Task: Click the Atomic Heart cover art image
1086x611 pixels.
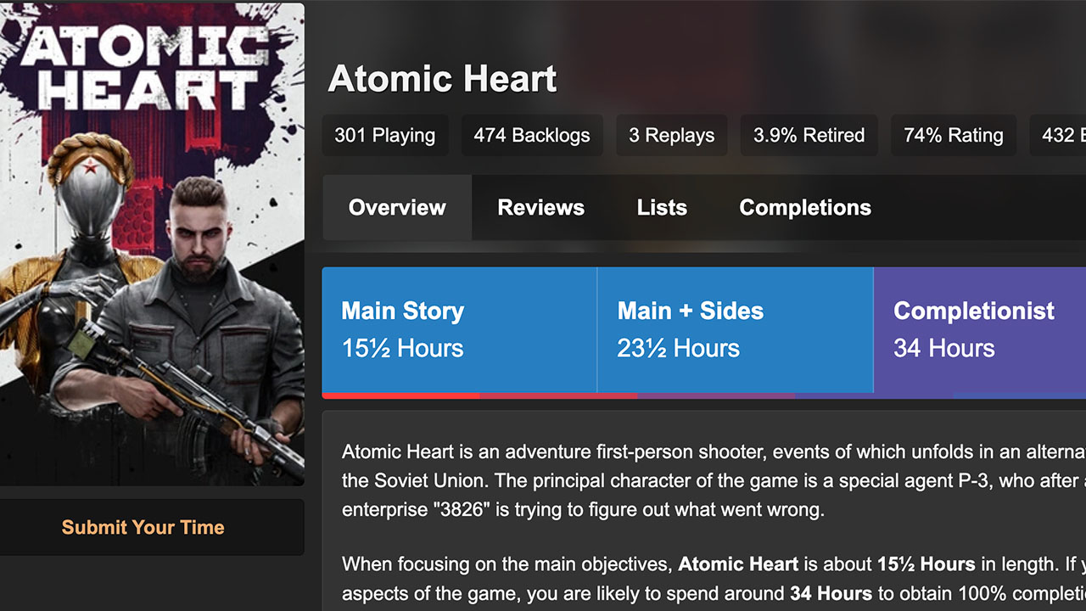Action: pyautogui.click(x=151, y=244)
